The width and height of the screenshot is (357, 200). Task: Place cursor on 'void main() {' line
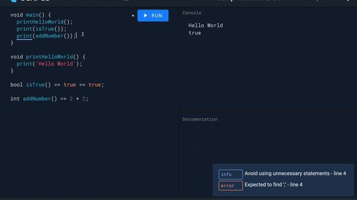31,15
